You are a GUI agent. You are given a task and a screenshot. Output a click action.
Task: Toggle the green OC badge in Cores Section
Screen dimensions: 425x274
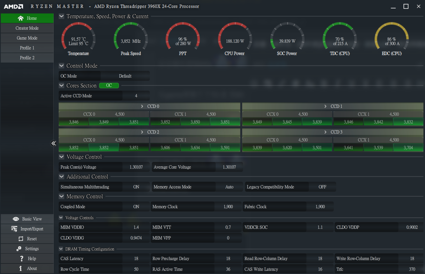point(109,86)
